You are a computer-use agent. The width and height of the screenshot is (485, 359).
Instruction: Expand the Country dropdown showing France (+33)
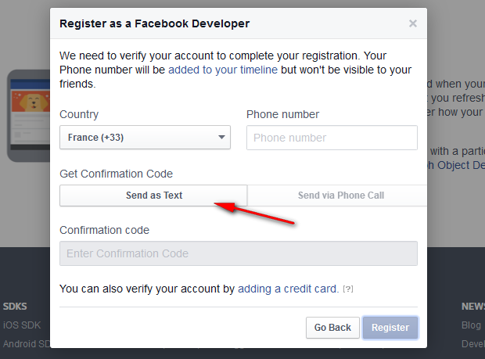[145, 138]
